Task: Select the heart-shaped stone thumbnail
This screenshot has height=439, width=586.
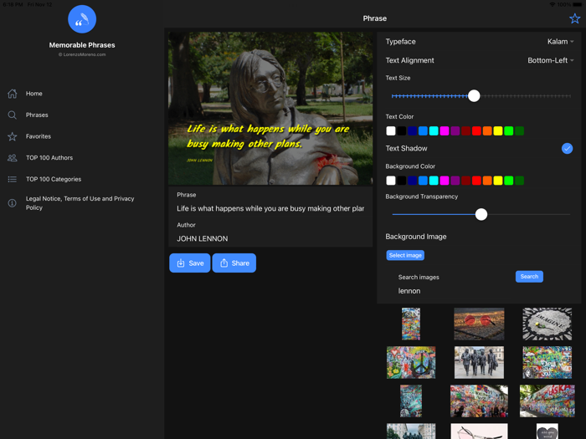Action: click(x=547, y=431)
